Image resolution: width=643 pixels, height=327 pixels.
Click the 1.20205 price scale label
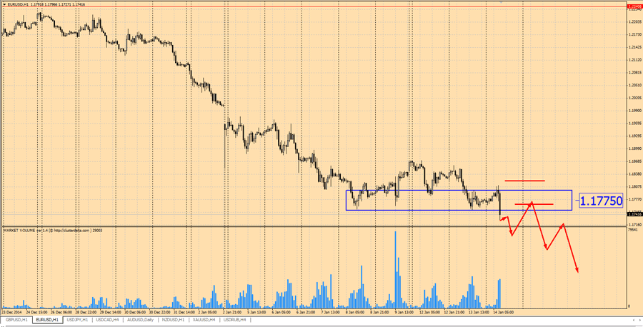point(634,98)
